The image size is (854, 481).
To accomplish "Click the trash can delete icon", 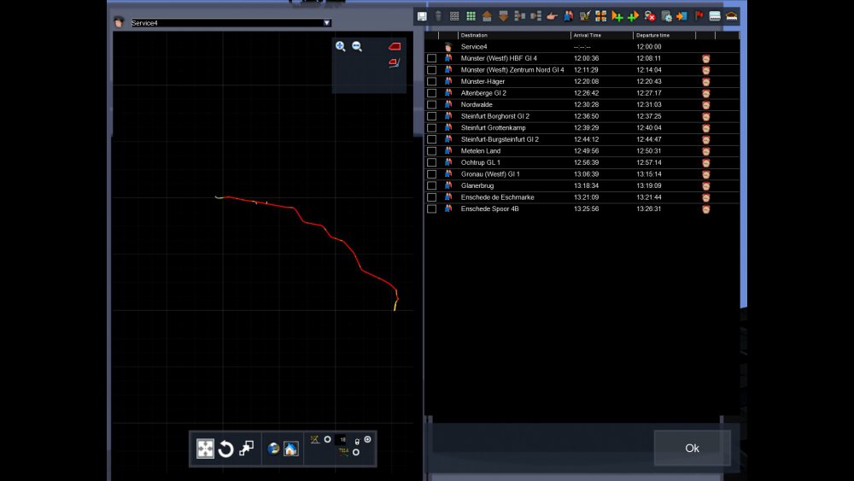I will pyautogui.click(x=438, y=16).
